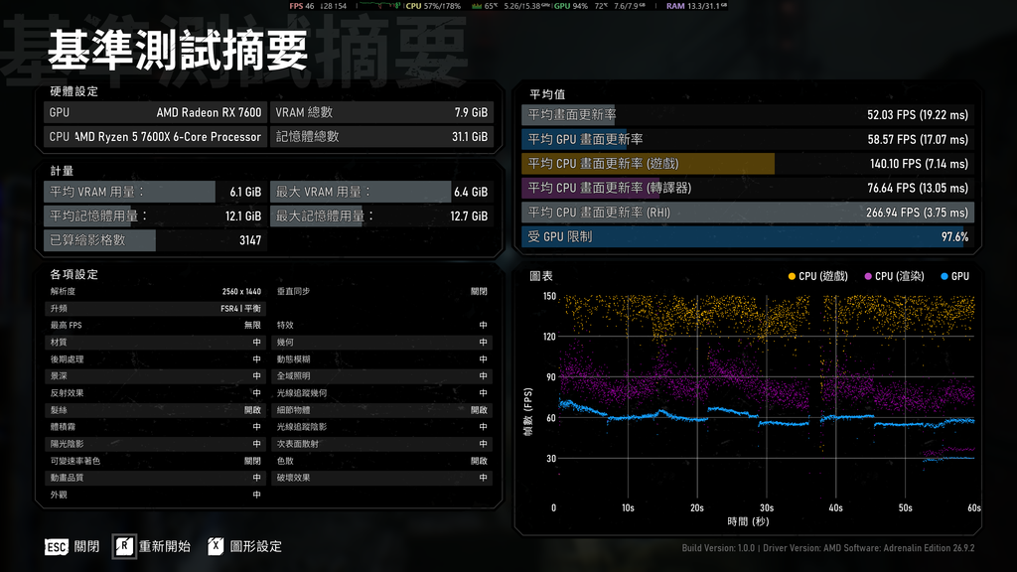1017x572 pixels.
Task: Click the blue GPU legend dot
Action: [944, 276]
